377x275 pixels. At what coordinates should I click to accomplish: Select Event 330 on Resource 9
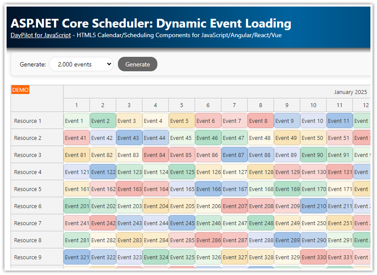(313, 257)
